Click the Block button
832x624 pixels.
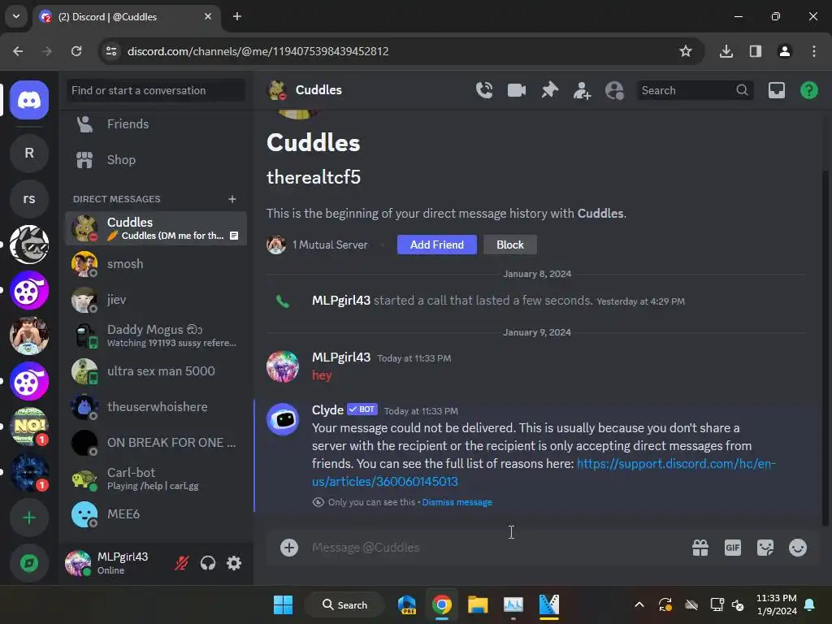[510, 245]
